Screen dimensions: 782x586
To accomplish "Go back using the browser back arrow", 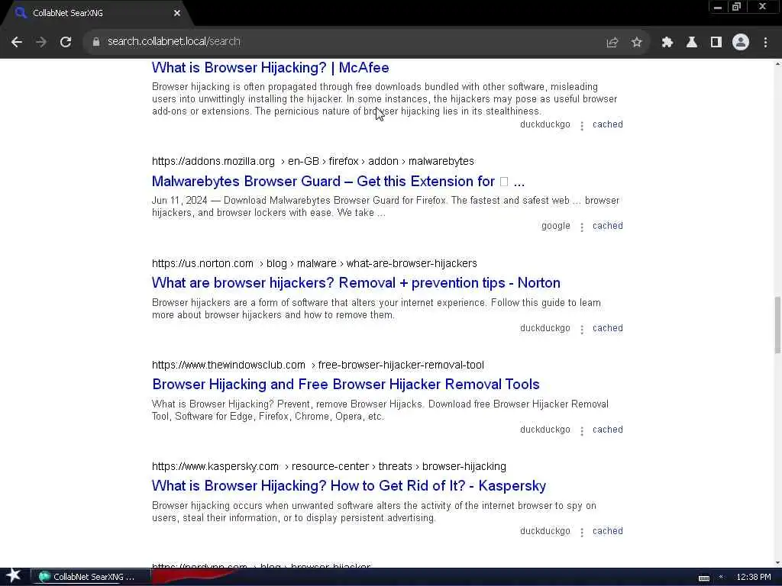I will pyautogui.click(x=17, y=42).
